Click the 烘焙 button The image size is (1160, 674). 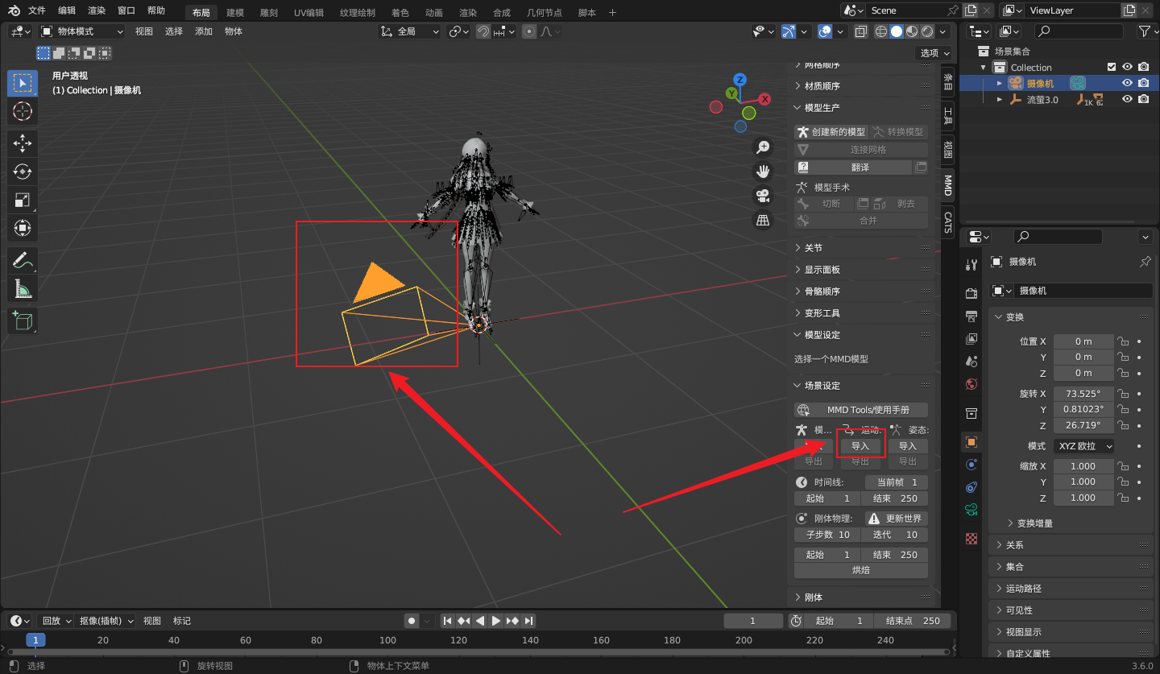point(861,570)
